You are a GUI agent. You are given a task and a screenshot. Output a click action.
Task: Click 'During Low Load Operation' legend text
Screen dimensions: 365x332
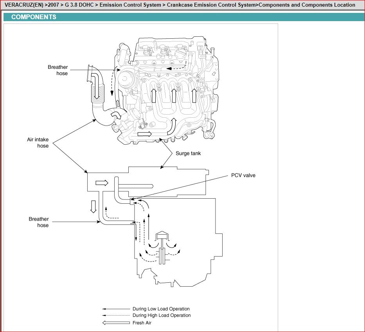pyautogui.click(x=161, y=309)
